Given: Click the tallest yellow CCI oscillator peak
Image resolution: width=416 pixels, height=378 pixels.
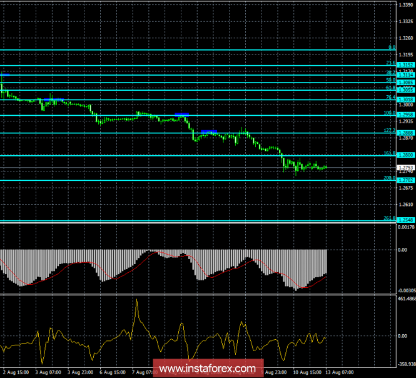Looking at the screenshot, I should click(x=136, y=300).
